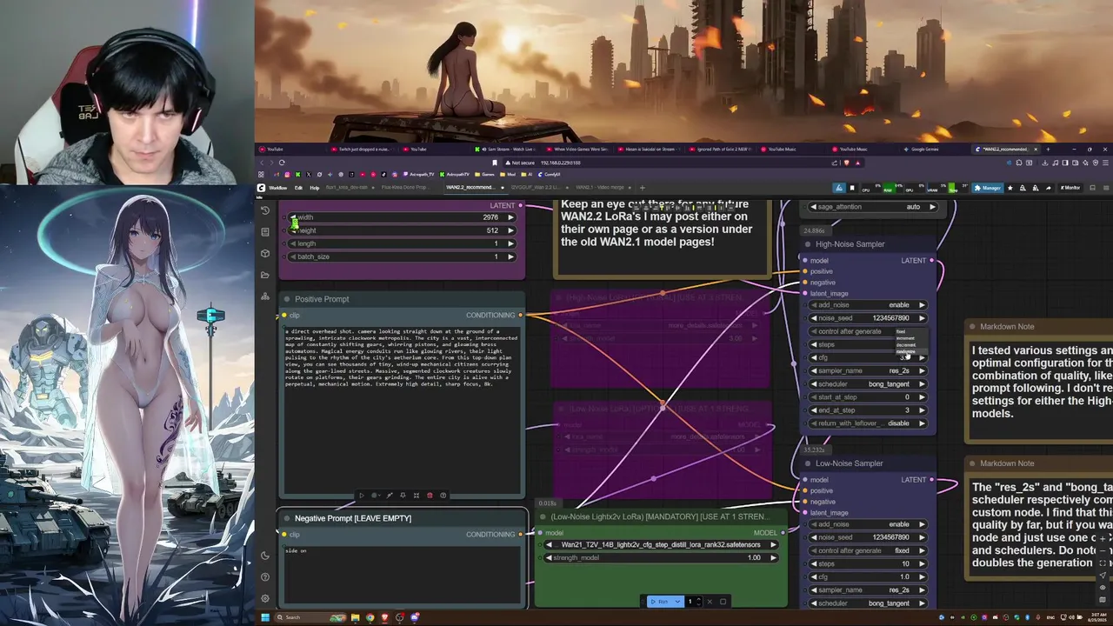Open the Games bookmark folder
This screenshot has width=1113, height=626.
484,174
